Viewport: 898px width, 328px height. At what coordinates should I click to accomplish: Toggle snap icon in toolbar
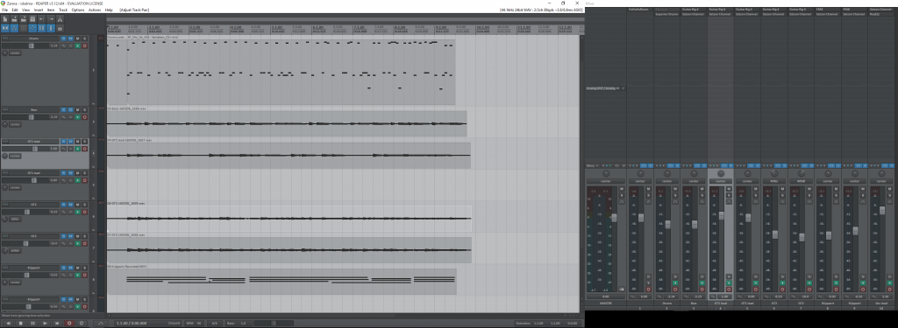point(51,28)
